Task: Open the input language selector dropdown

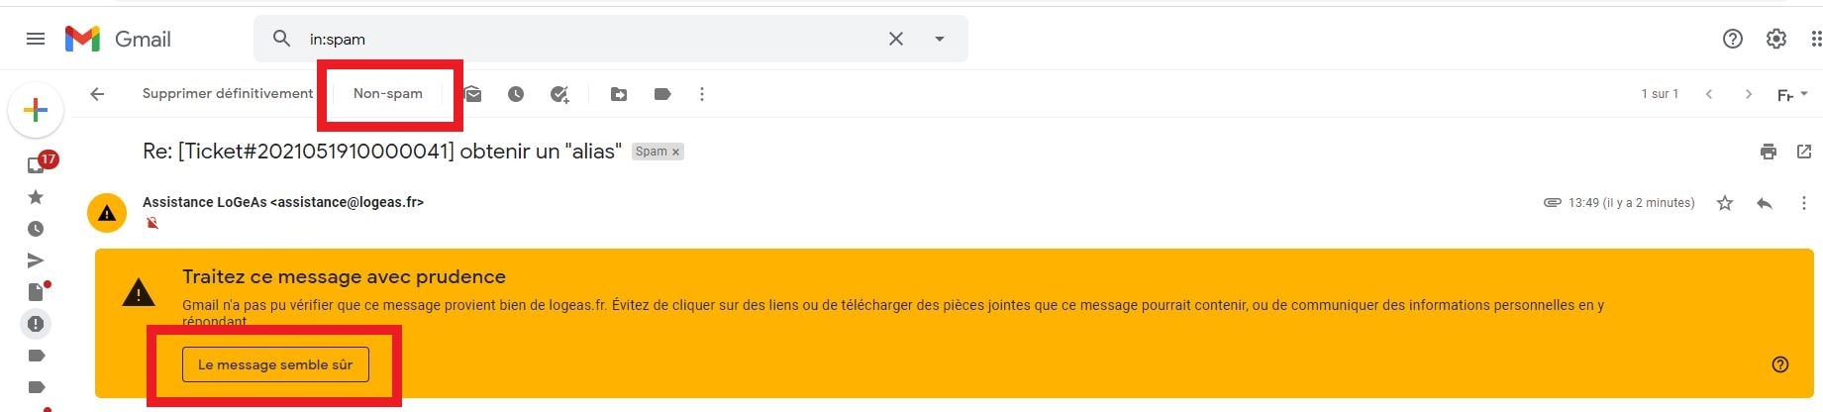Action: [1792, 94]
